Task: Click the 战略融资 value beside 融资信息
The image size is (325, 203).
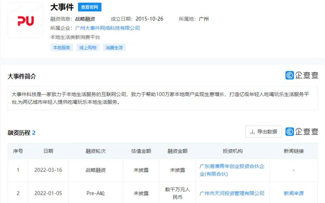Action: pyautogui.click(x=85, y=19)
